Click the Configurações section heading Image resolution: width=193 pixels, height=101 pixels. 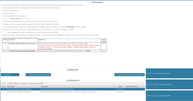pyautogui.click(x=73, y=80)
